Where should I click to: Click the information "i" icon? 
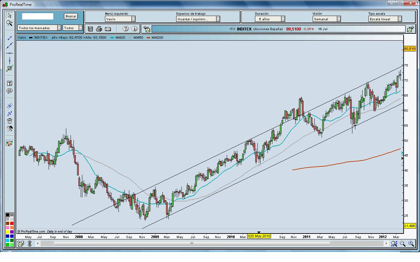[x=135, y=29]
